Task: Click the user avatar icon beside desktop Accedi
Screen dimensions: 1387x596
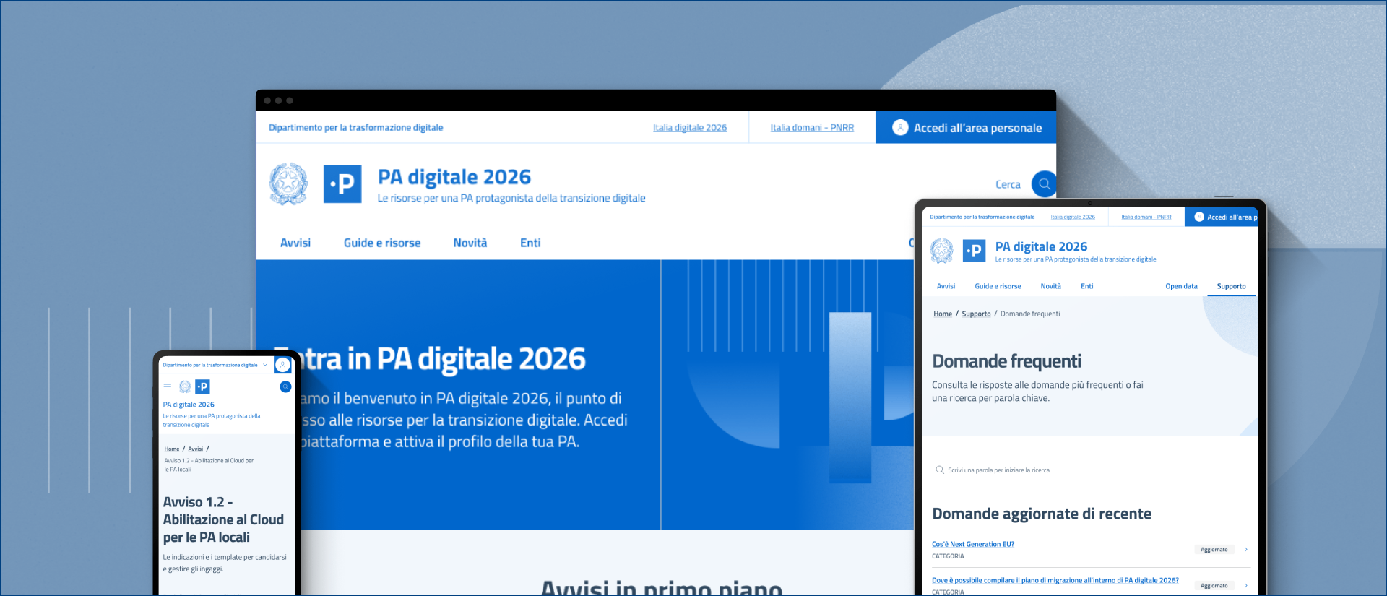Action: [x=900, y=127]
